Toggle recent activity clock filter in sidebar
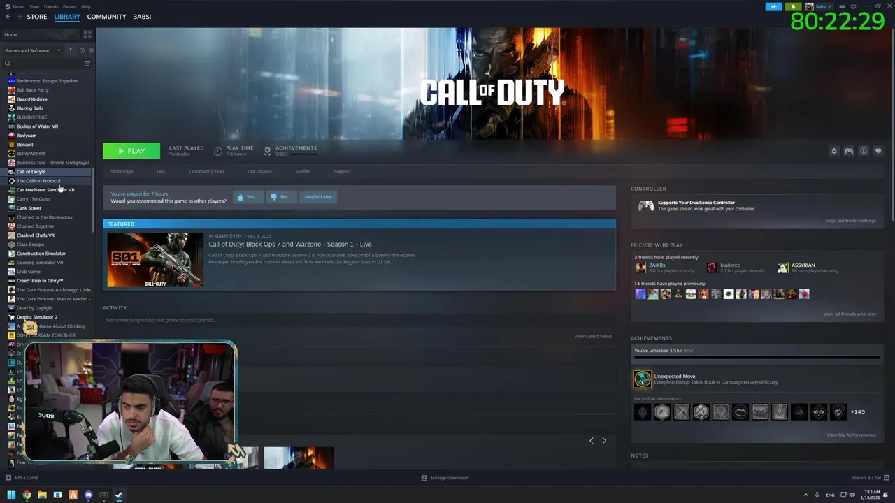The image size is (895, 503). click(82, 50)
